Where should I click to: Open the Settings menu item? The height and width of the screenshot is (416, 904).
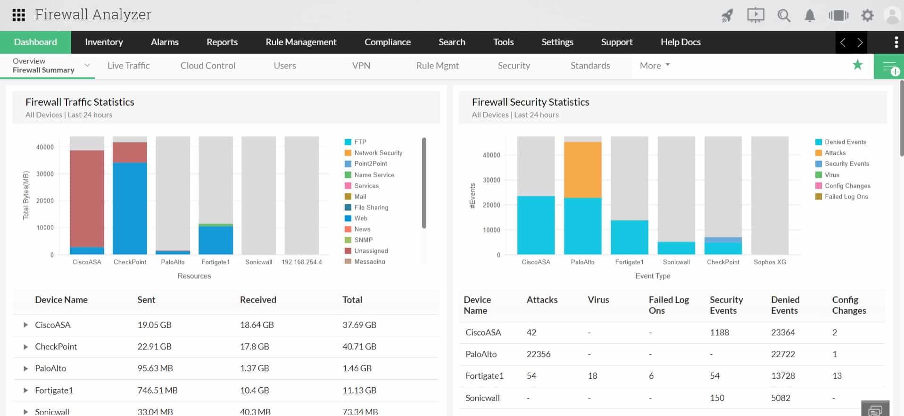[557, 42]
